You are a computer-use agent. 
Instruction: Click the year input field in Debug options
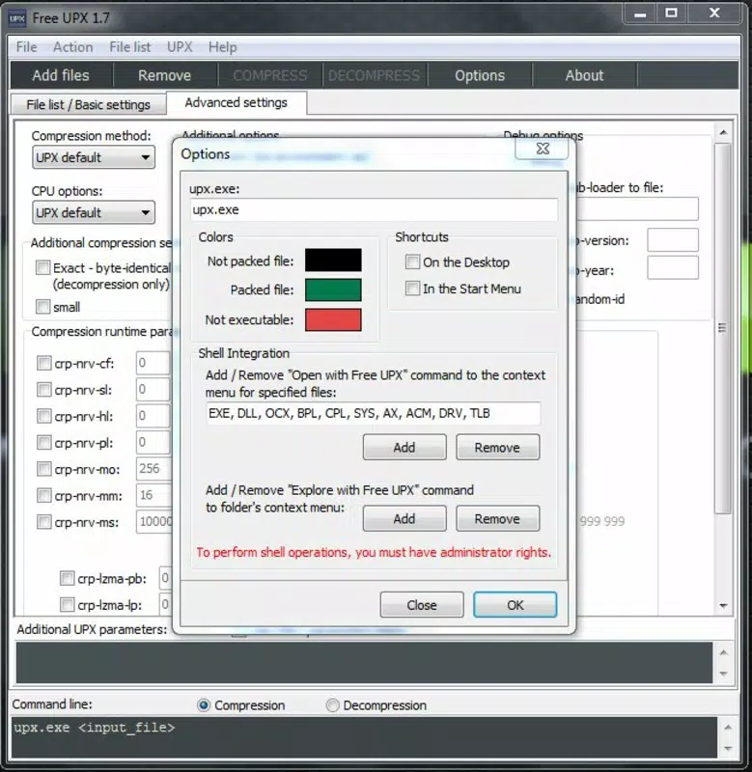pos(673,268)
